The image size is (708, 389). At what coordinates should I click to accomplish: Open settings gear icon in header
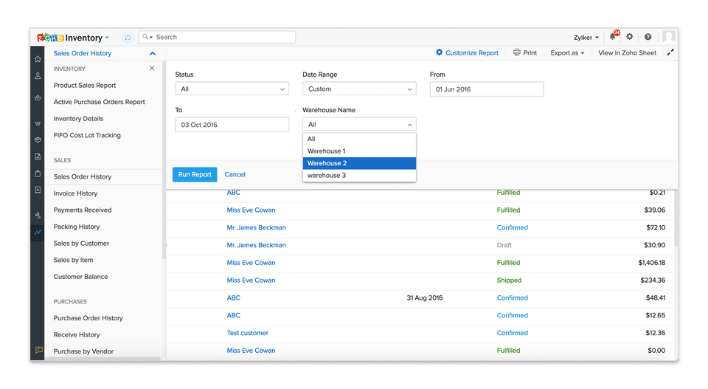629,37
